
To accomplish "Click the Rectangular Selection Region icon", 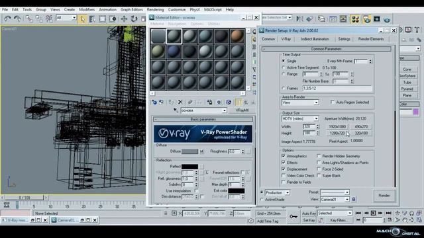I will [x=102, y=19].
